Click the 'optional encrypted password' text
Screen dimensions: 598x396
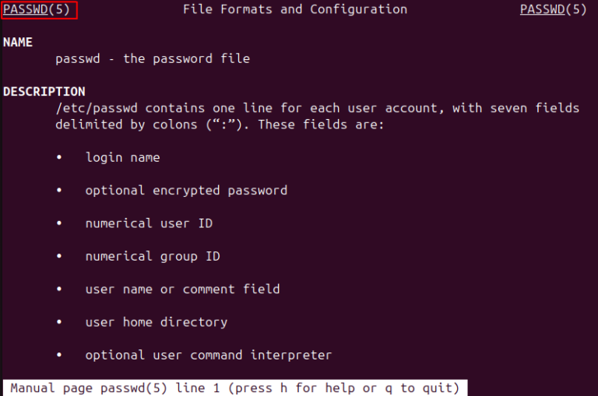click(186, 191)
